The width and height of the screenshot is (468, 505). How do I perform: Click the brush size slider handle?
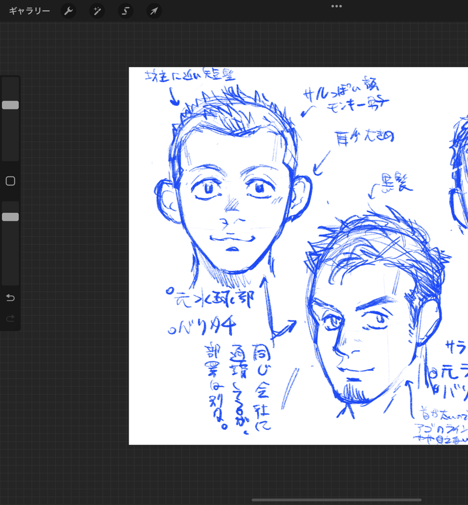click(x=11, y=105)
